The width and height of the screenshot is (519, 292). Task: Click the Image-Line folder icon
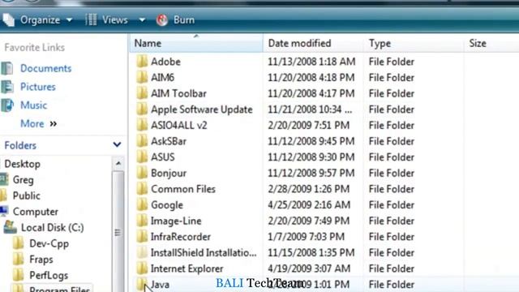[x=142, y=221]
